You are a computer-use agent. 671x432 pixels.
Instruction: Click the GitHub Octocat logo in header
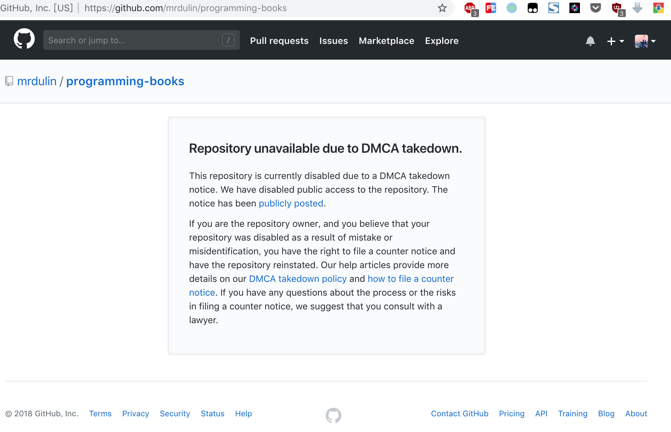click(24, 39)
